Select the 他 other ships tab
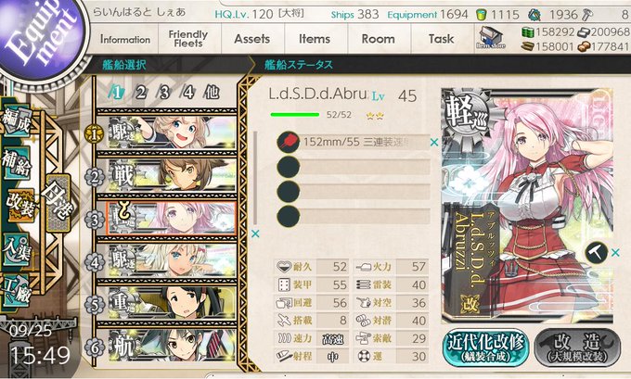Image resolution: width=631 pixels, height=379 pixels. coord(212,93)
